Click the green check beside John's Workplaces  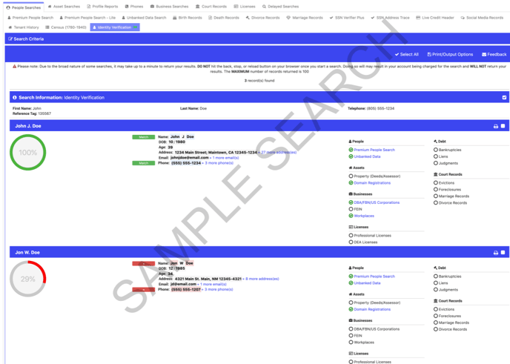click(x=351, y=216)
